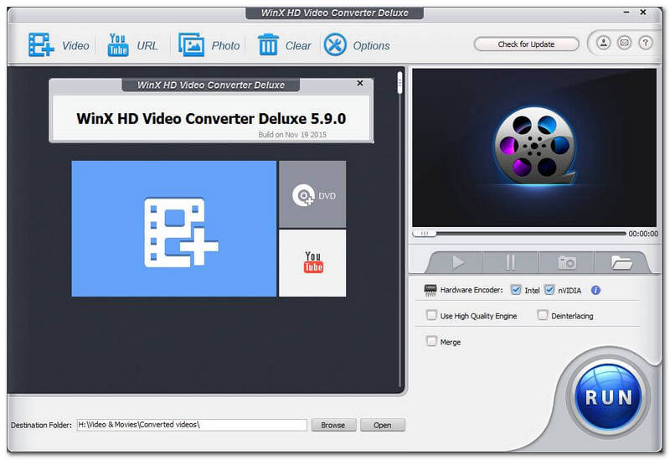This screenshot has height=460, width=670.
Task: Select the YouTube tile in center panel
Action: pos(312,263)
